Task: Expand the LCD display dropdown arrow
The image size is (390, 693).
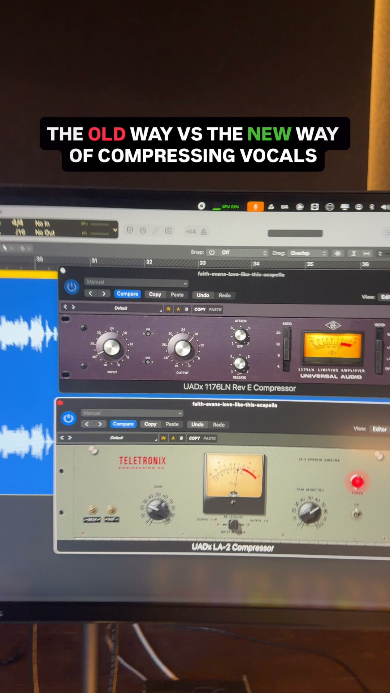Action: pyautogui.click(x=115, y=230)
